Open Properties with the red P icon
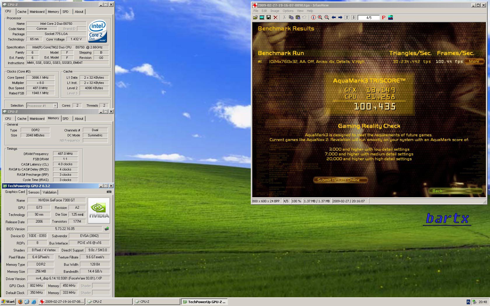Viewport: 490px width, 306px height. (x=384, y=17)
